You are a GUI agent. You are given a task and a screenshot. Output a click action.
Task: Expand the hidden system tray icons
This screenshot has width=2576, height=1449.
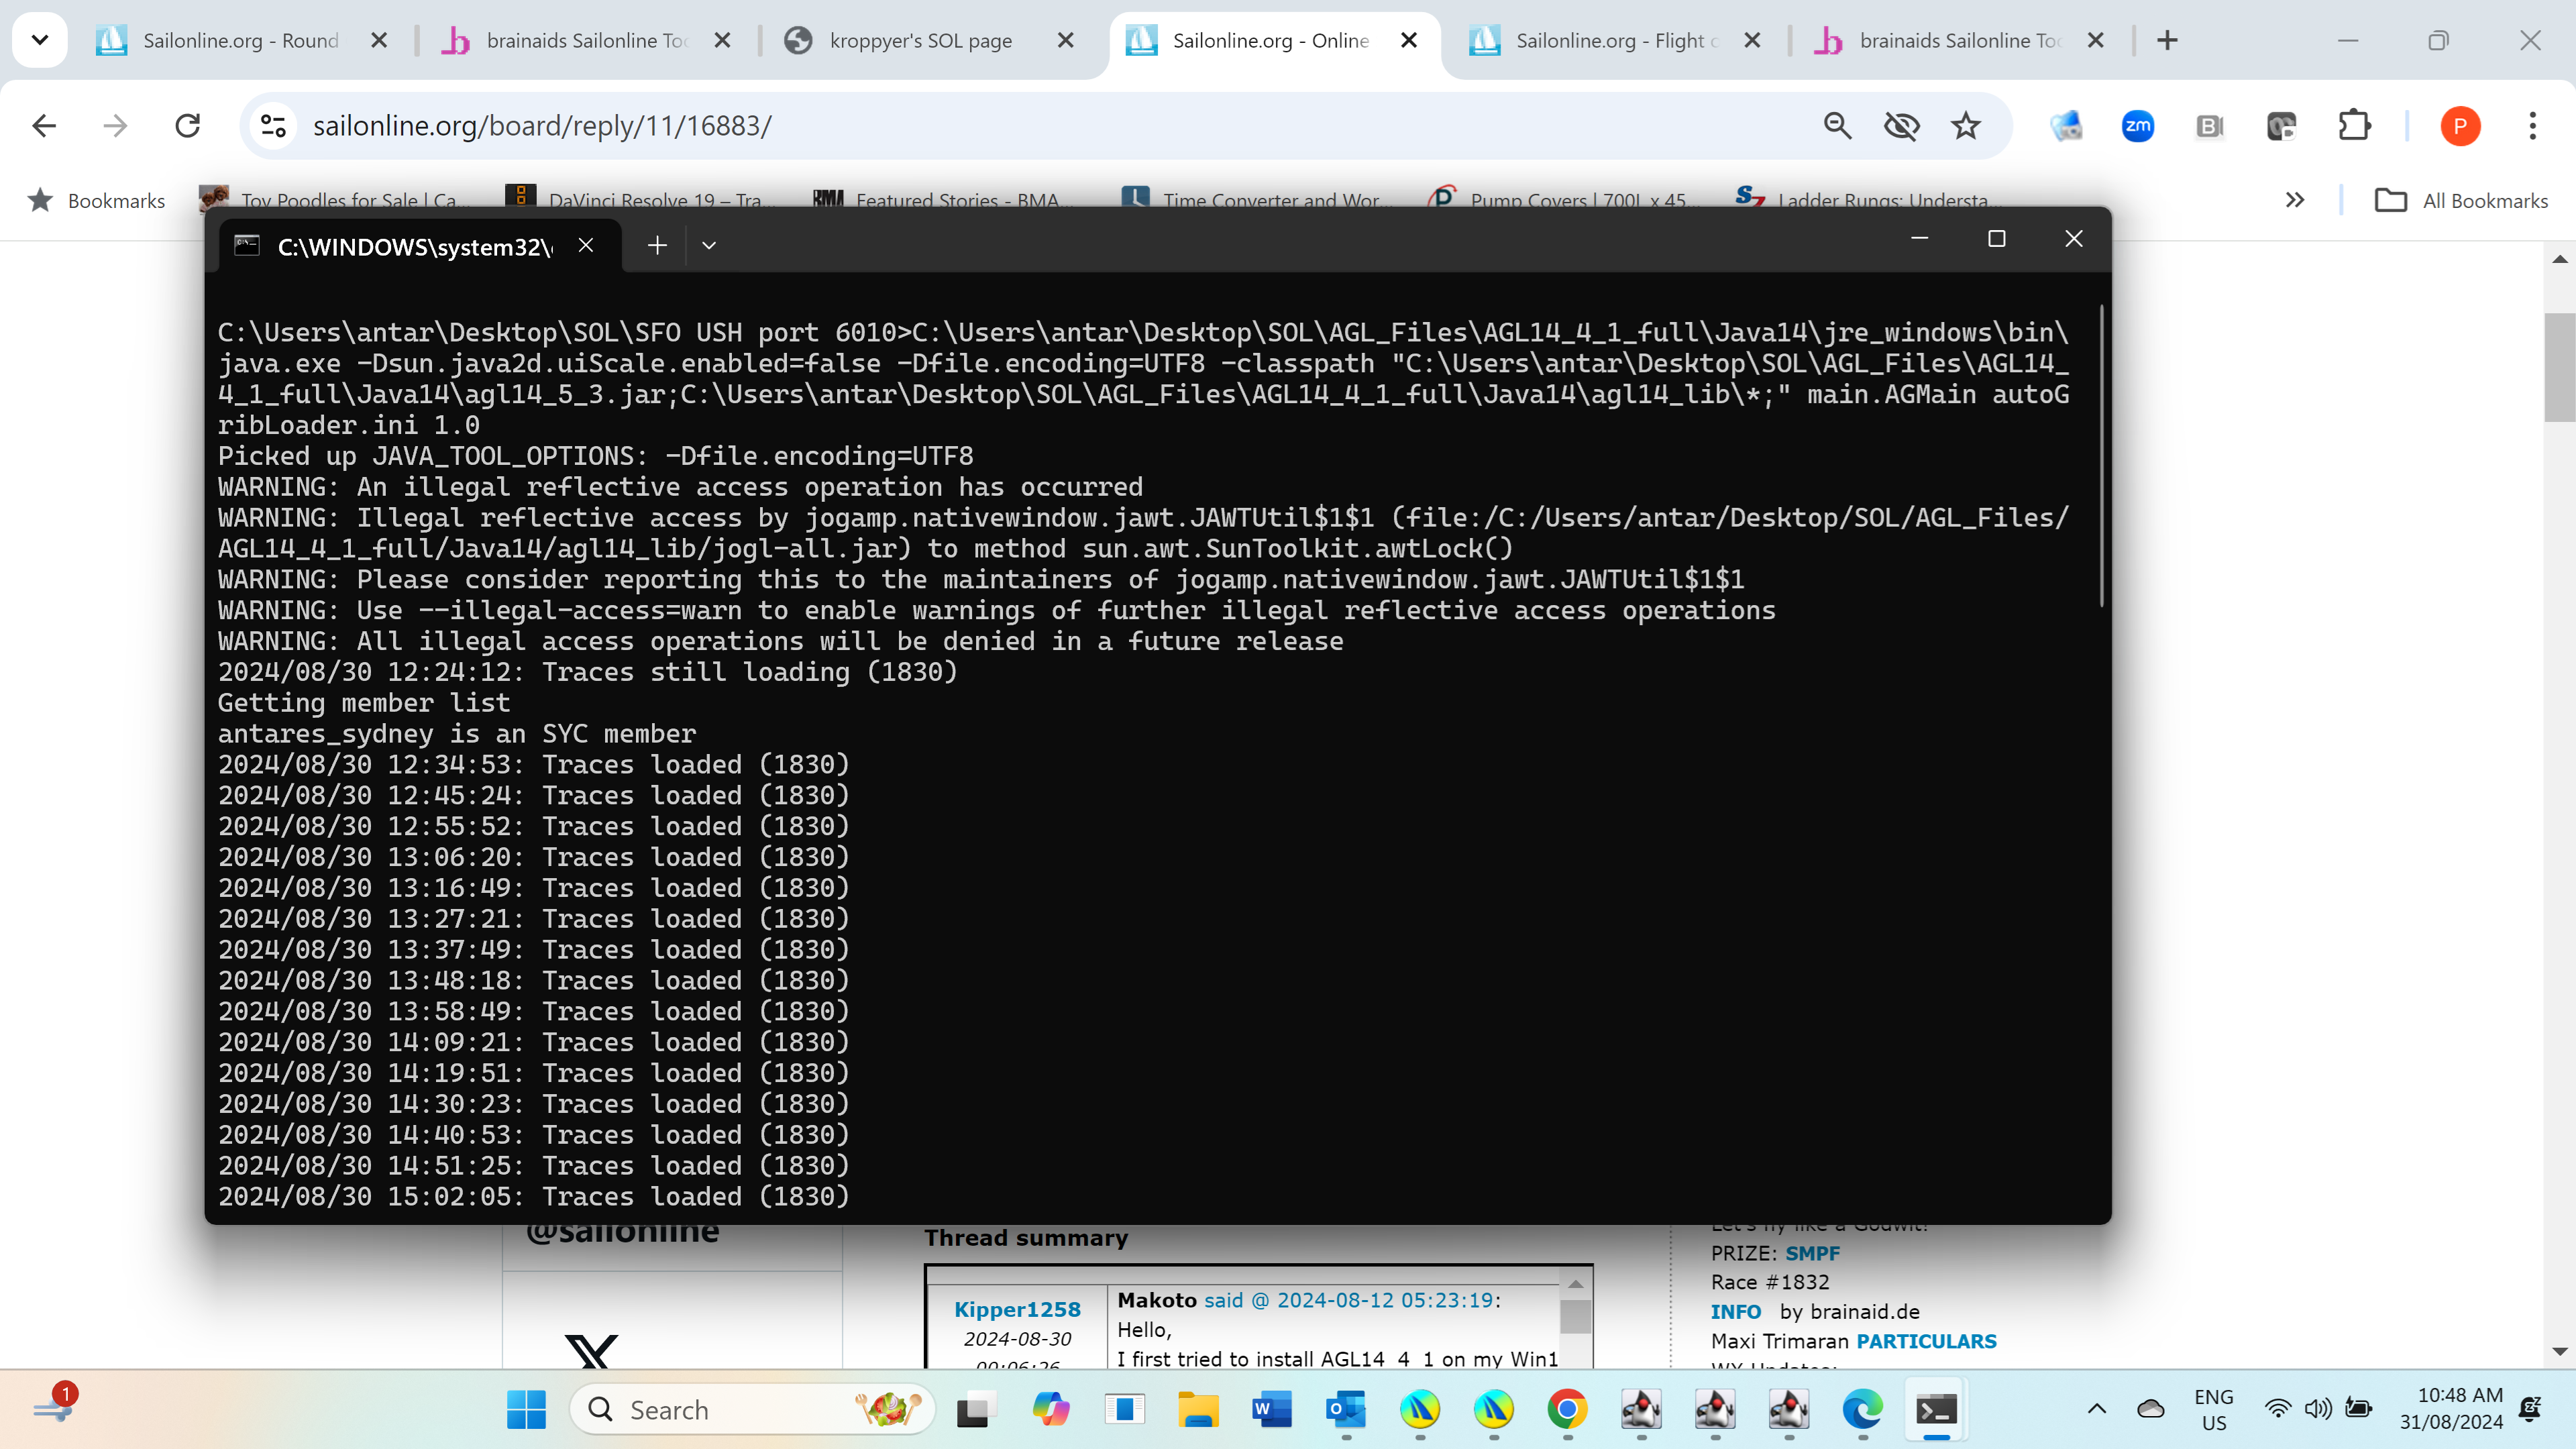(x=2097, y=1409)
